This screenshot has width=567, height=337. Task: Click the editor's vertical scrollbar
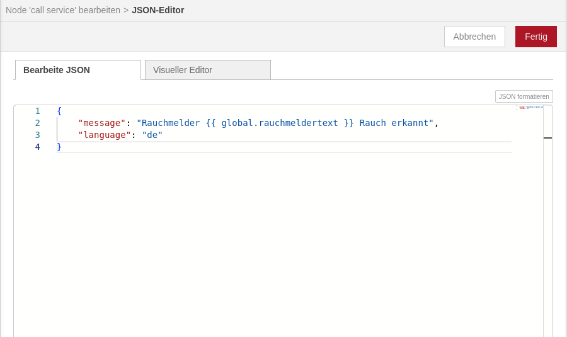point(547,220)
